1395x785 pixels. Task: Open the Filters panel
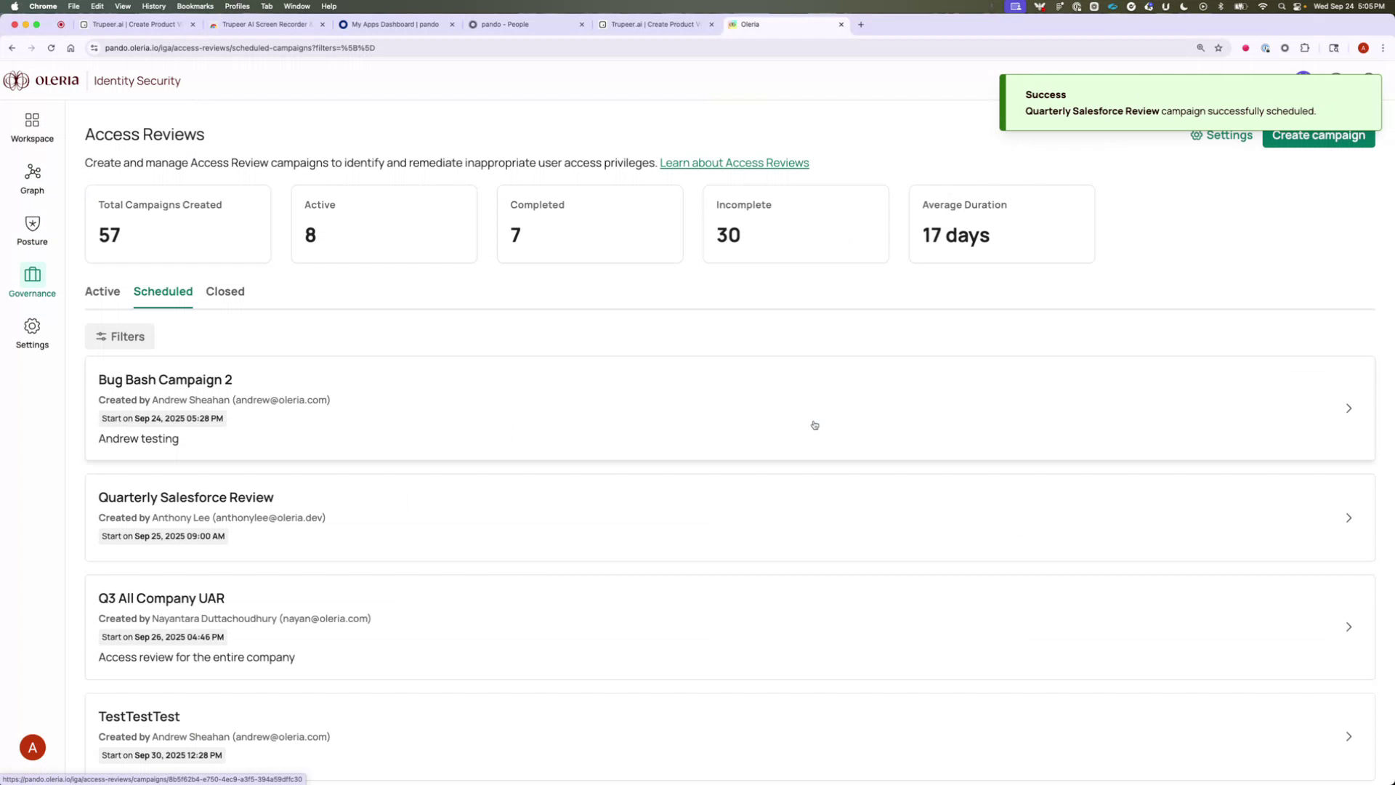pos(119,336)
